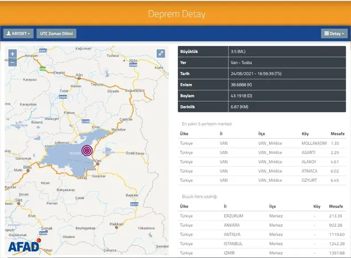This screenshot has width=351, height=258.
Task: Click the AFAD logo
Action: [24, 245]
